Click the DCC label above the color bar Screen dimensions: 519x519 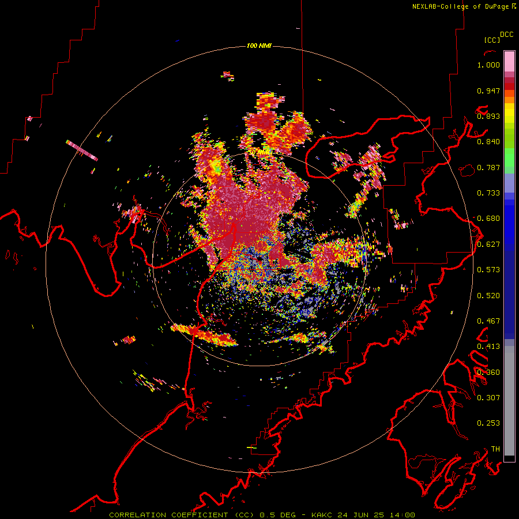pyautogui.click(x=507, y=35)
